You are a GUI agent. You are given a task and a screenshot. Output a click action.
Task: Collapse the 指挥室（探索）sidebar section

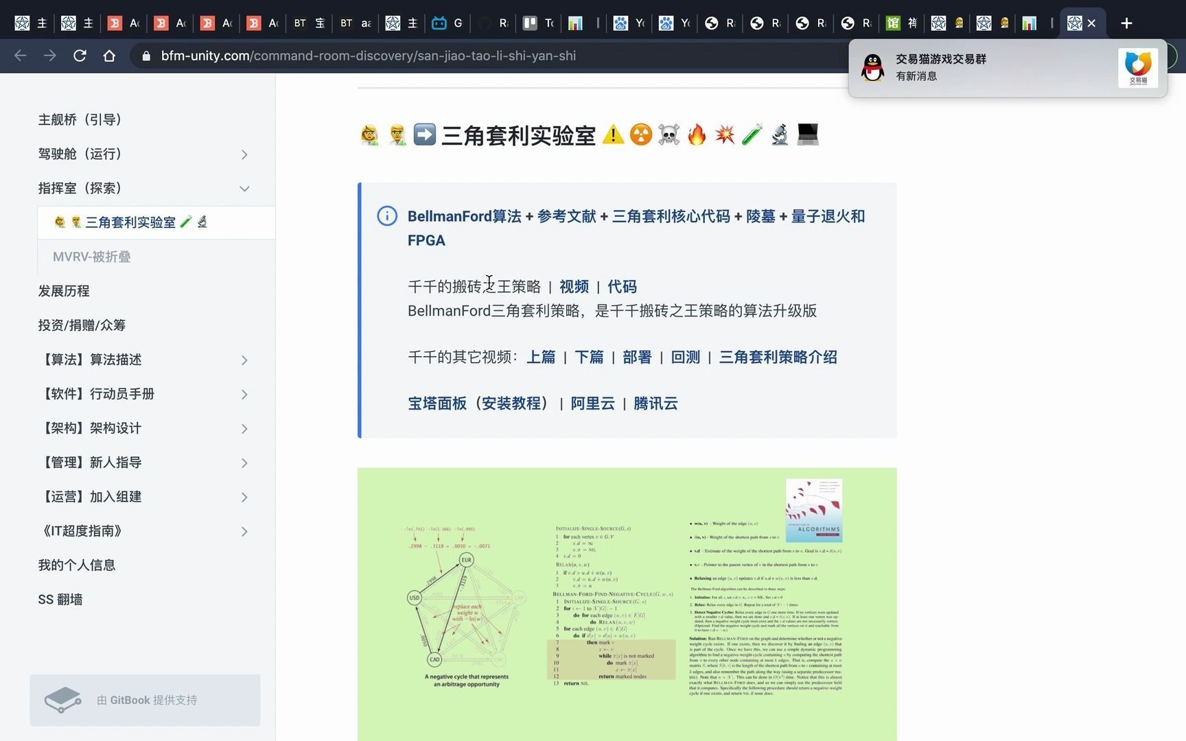(x=244, y=188)
